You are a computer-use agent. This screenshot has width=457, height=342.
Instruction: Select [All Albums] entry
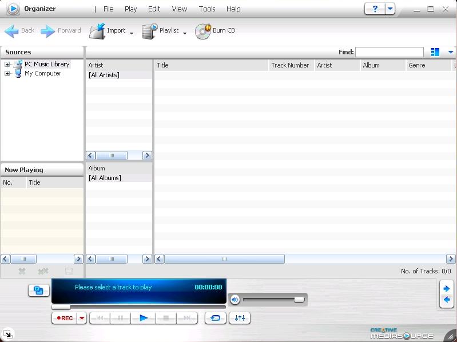(x=118, y=178)
